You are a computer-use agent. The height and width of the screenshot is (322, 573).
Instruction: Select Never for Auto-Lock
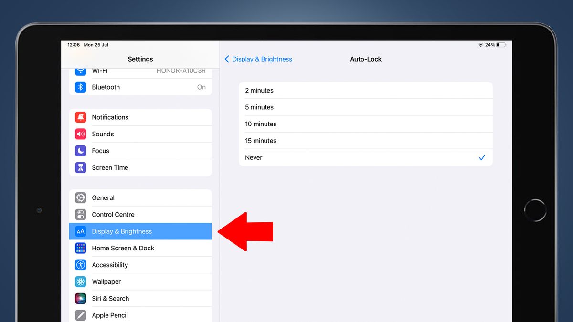[366, 157]
